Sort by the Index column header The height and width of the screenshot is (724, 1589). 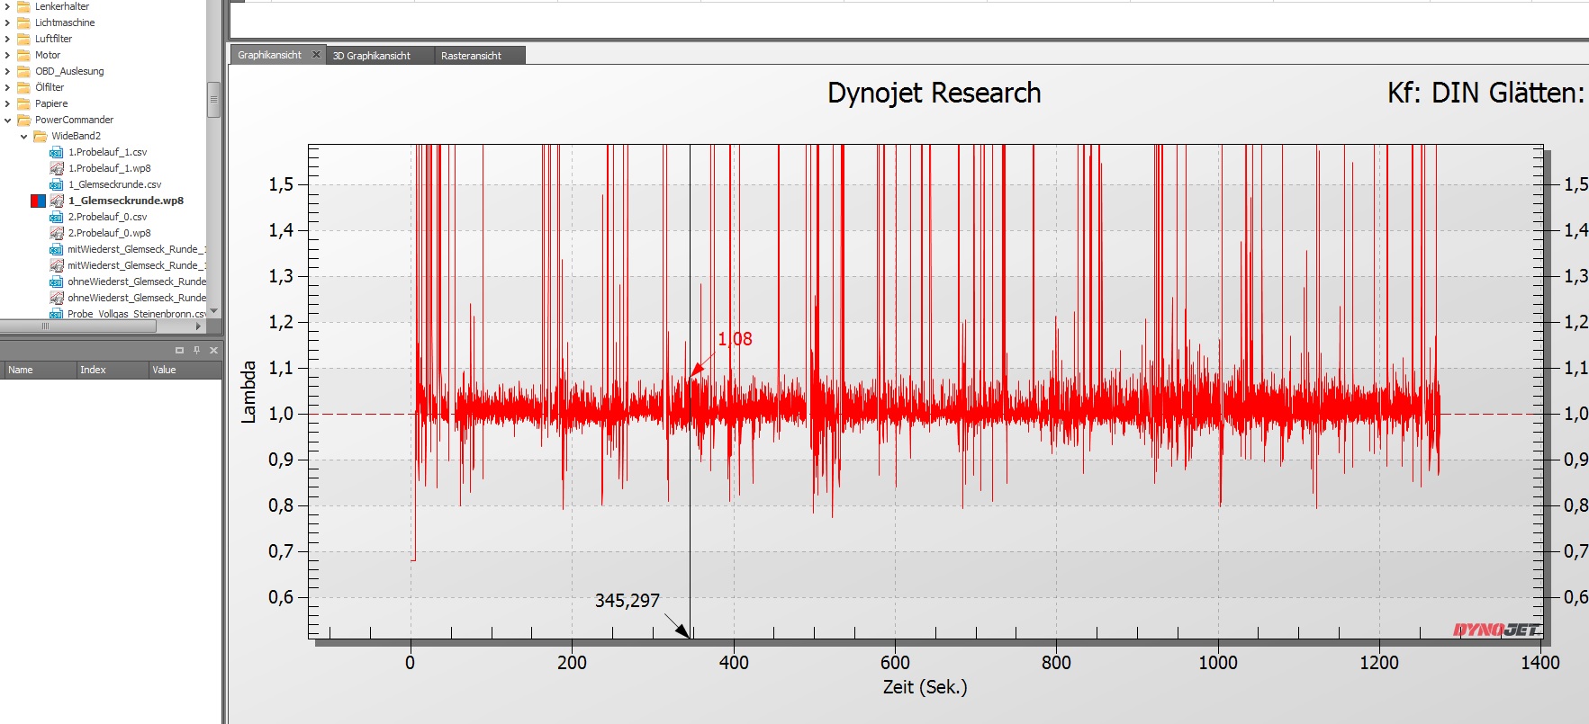pyautogui.click(x=93, y=370)
